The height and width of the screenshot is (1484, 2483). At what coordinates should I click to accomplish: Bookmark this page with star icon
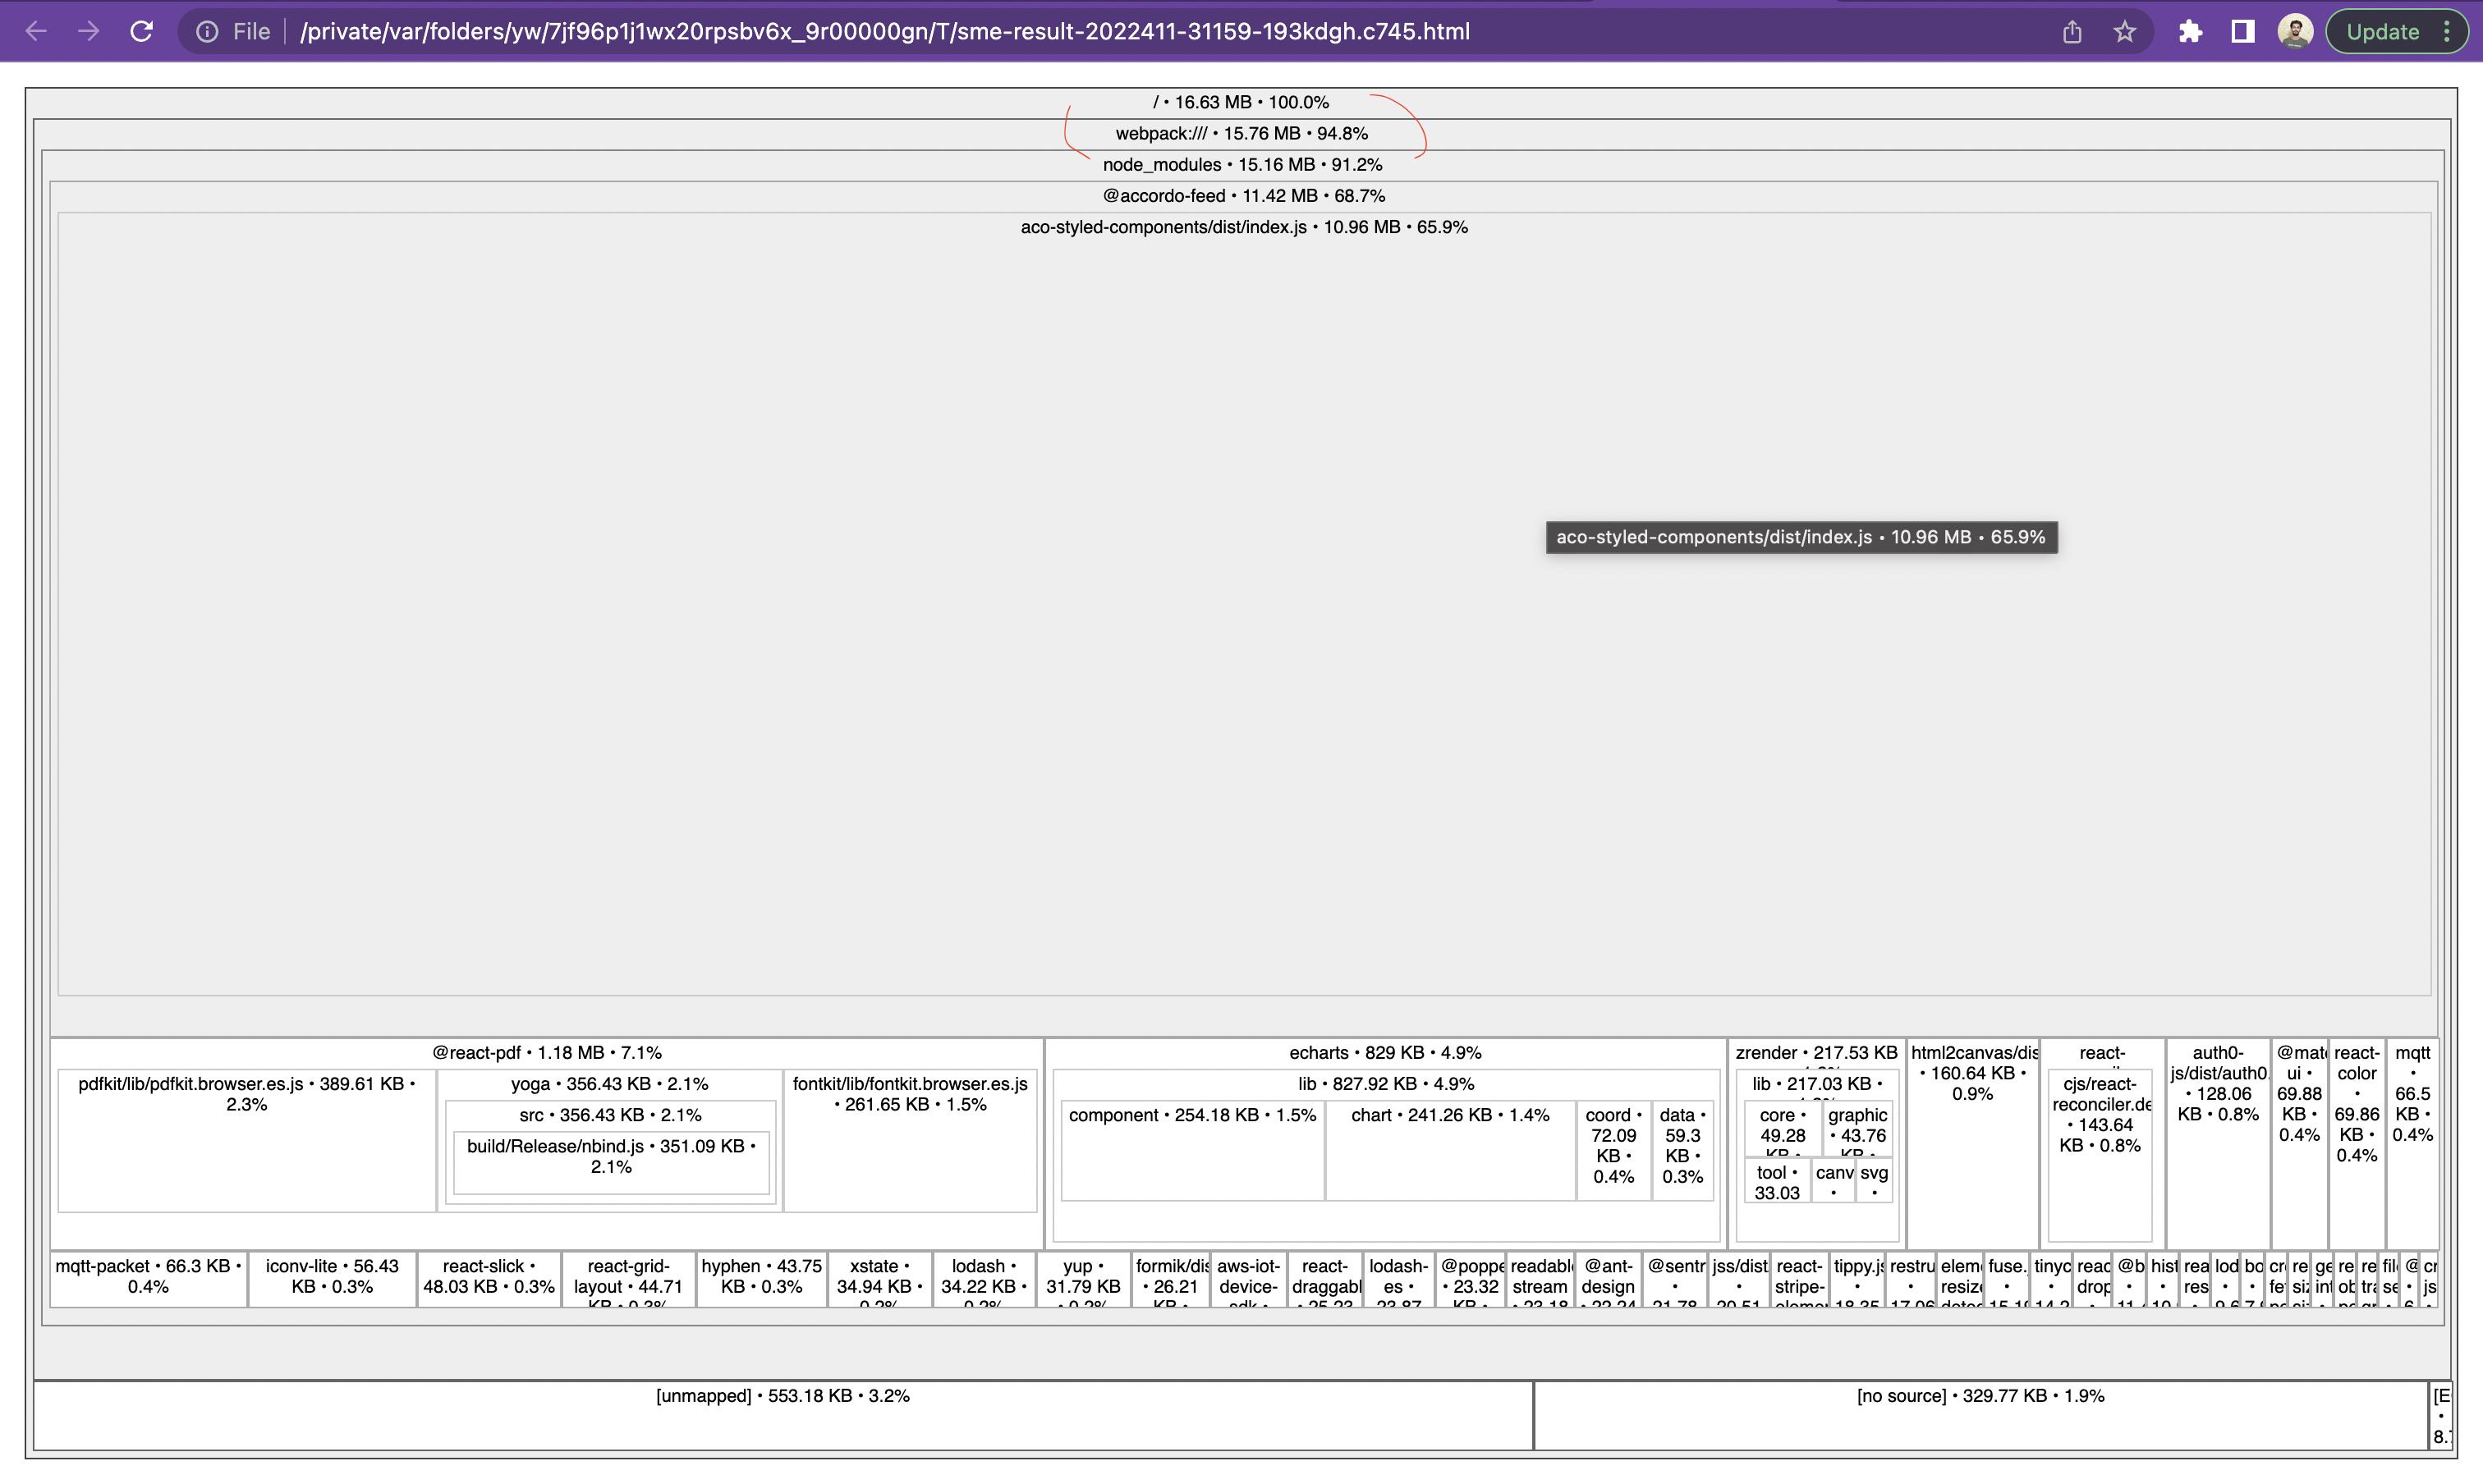pyautogui.click(x=2125, y=32)
